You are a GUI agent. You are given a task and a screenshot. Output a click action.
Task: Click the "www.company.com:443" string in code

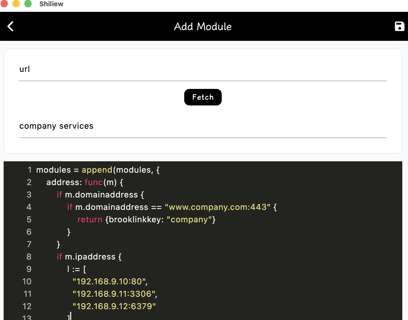coord(217,207)
